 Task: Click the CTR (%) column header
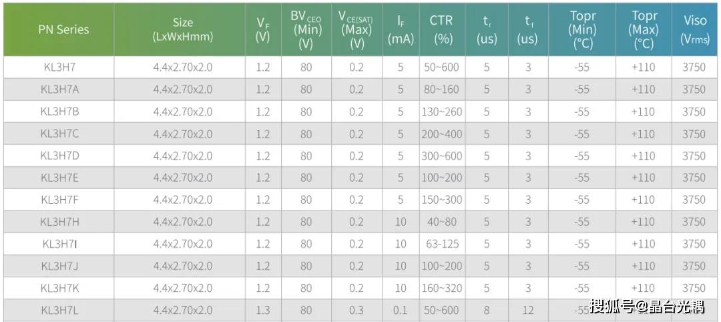[x=441, y=29]
